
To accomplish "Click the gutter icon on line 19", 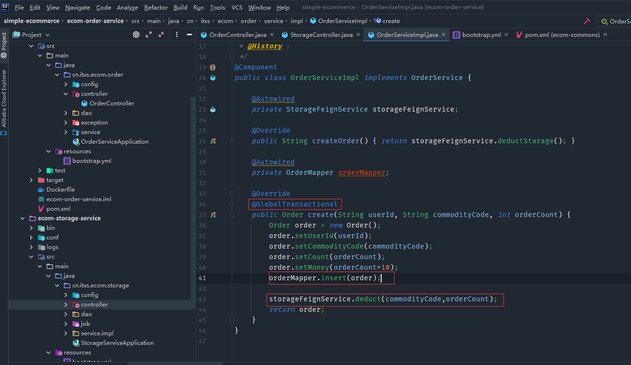I will [212, 67].
